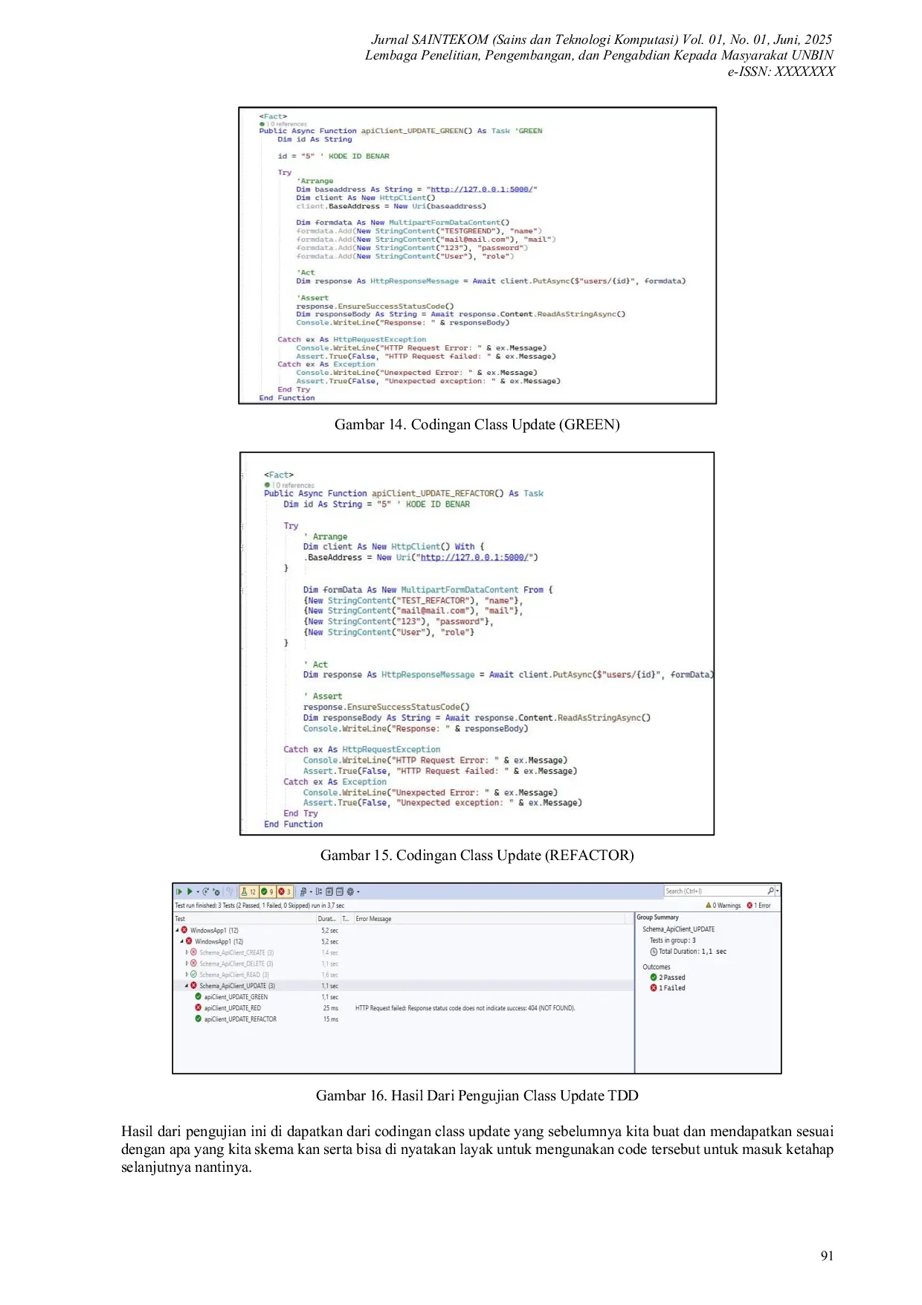The image size is (922, 1305).
Task: Click the playlist icon in Test Explorer toolbar
Action: (x=303, y=891)
